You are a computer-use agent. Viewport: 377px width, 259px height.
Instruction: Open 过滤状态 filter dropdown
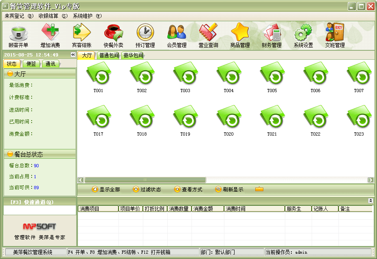[x=147, y=190]
